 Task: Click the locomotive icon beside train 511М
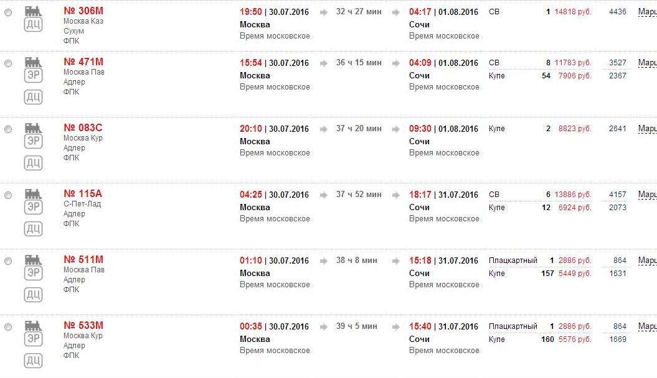tap(33, 260)
